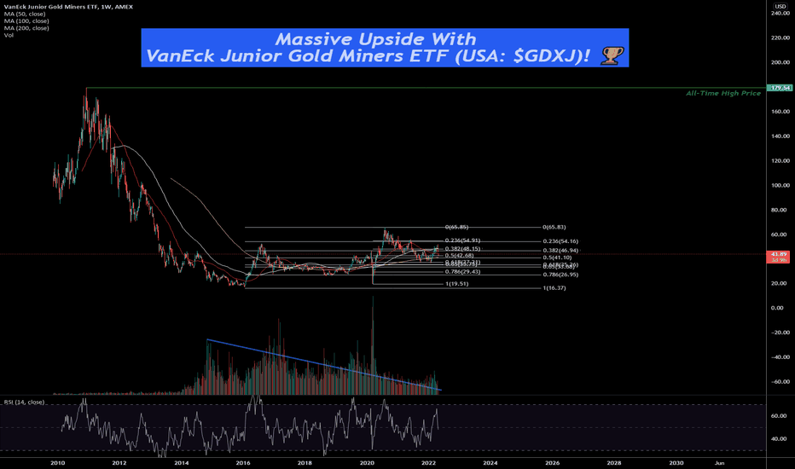Click 100.00 on the price axis
This screenshot has height=469, width=795.
[x=780, y=186]
